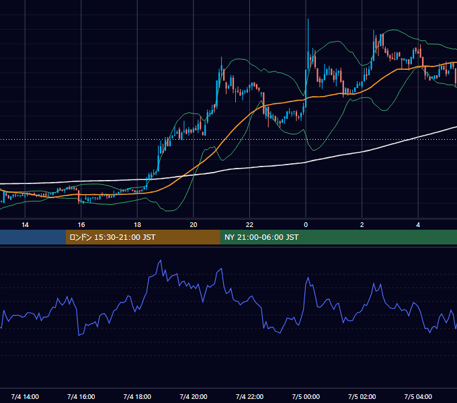This screenshot has height=403, width=457.
Task: Click the London 15:30-21:00 JST session bar
Action: coord(142,237)
